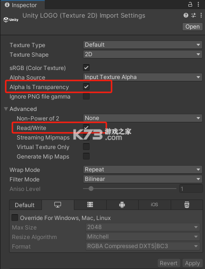Click the Streaming Mipmaps label
205x269 pixels.
pos(43,138)
